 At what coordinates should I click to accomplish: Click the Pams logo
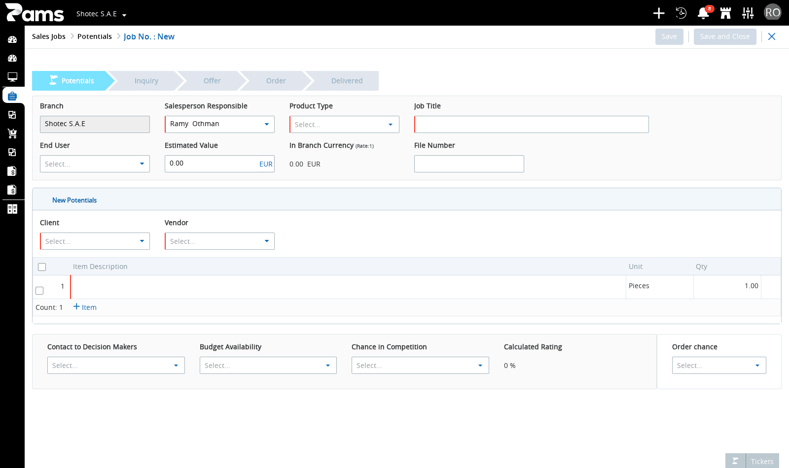tap(35, 13)
